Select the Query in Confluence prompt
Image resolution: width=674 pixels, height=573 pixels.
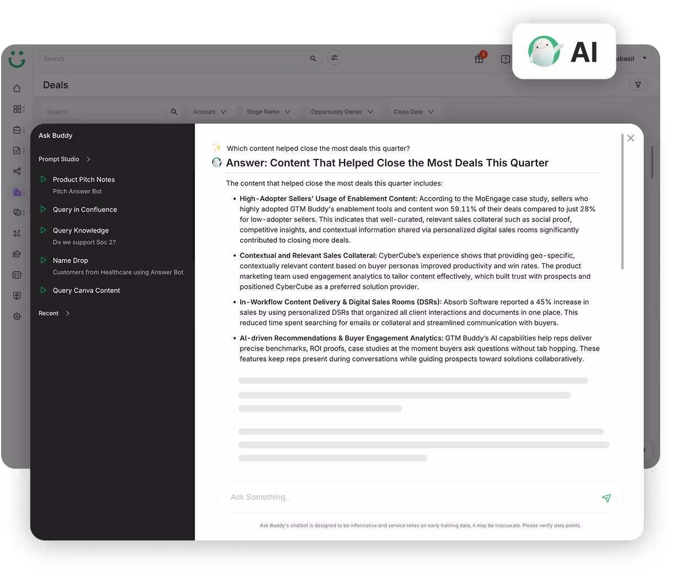tap(85, 210)
